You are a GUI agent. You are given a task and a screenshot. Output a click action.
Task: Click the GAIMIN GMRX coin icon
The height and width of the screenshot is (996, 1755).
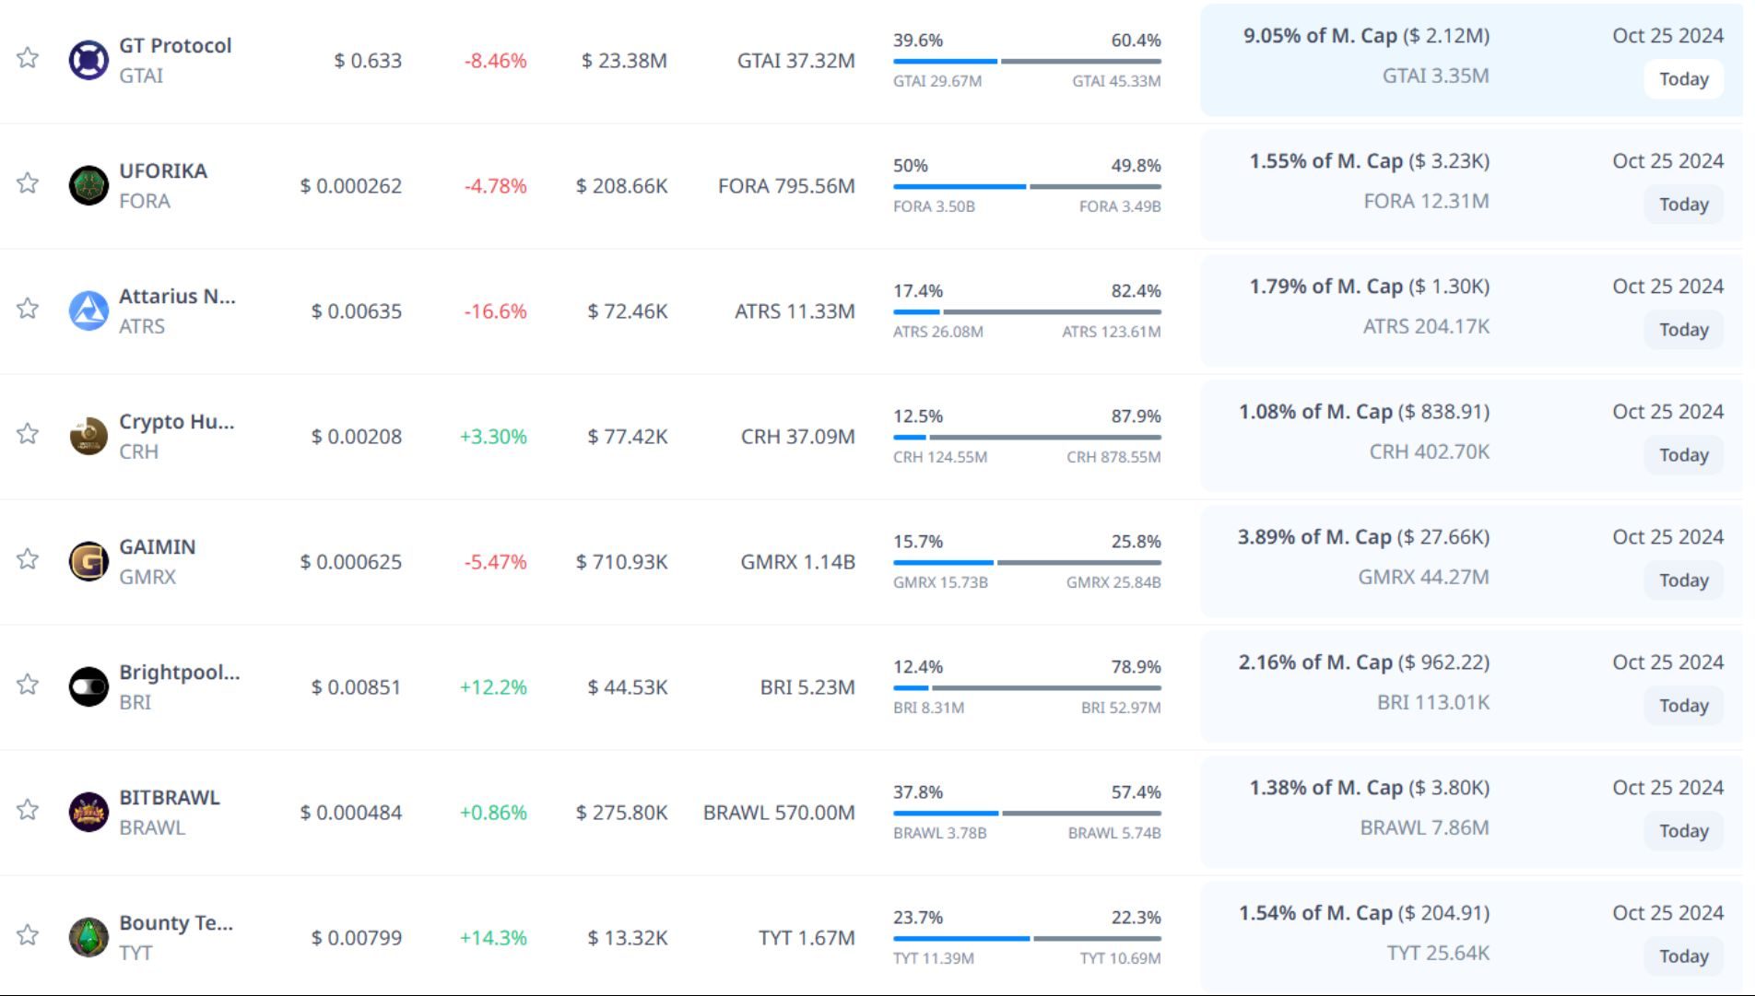tap(88, 562)
